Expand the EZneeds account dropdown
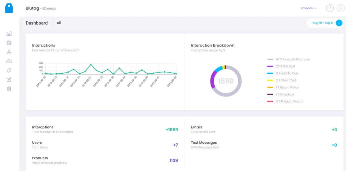The width and height of the screenshot is (346, 171). (308, 8)
